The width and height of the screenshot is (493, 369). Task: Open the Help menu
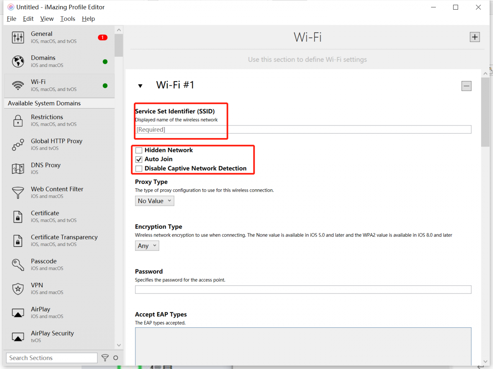88,19
